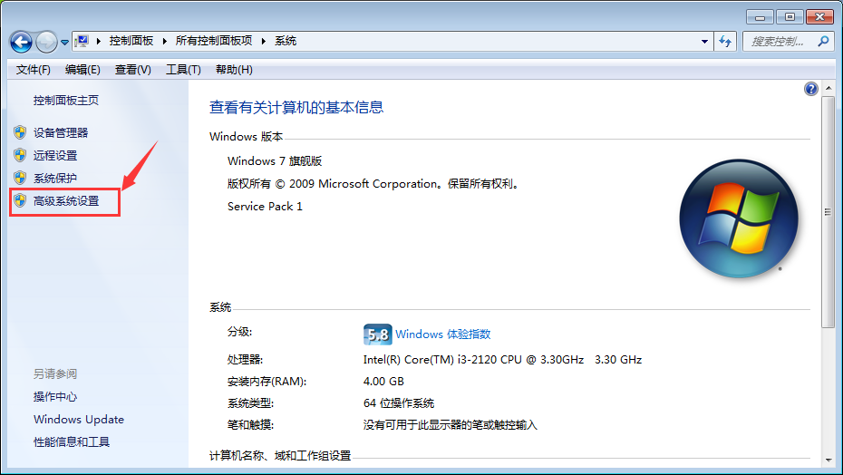Image resolution: width=843 pixels, height=475 pixels.
Task: Click the computer icon in address bar
Action: 82,41
